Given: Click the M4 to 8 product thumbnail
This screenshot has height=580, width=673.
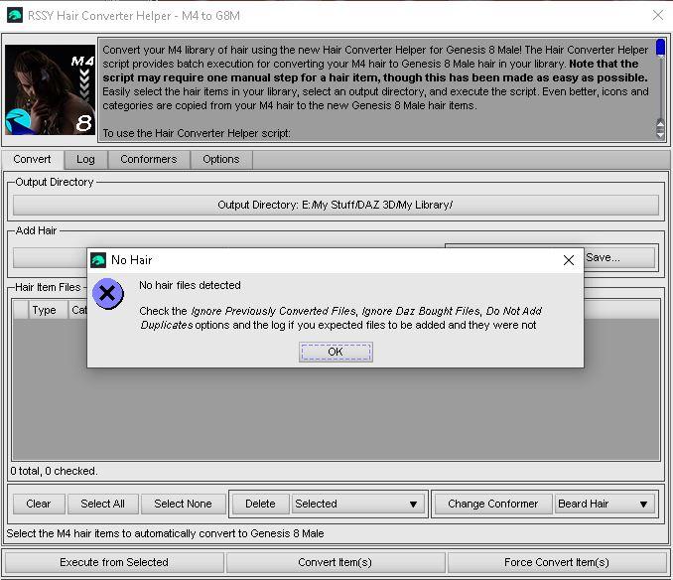Looking at the screenshot, I should 51,89.
